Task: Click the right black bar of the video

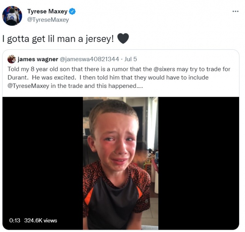Action: (199, 163)
